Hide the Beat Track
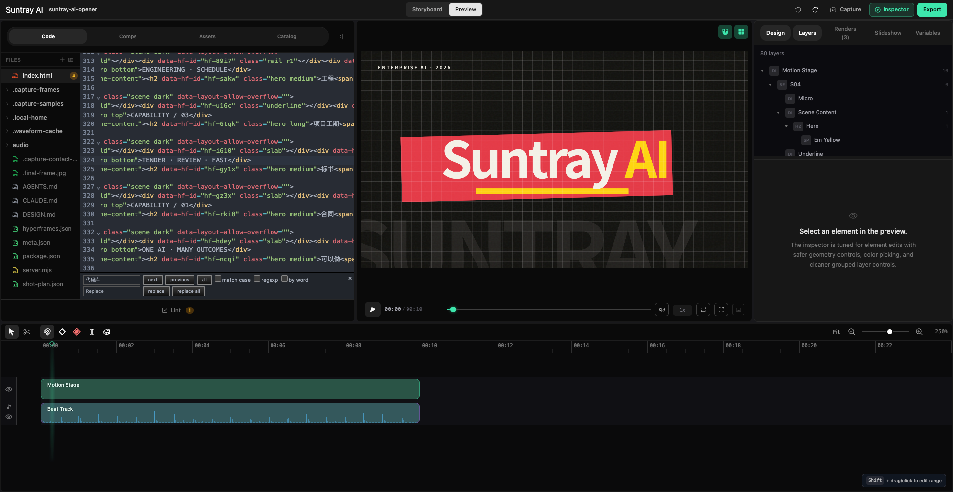This screenshot has width=953, height=492. 9,417
